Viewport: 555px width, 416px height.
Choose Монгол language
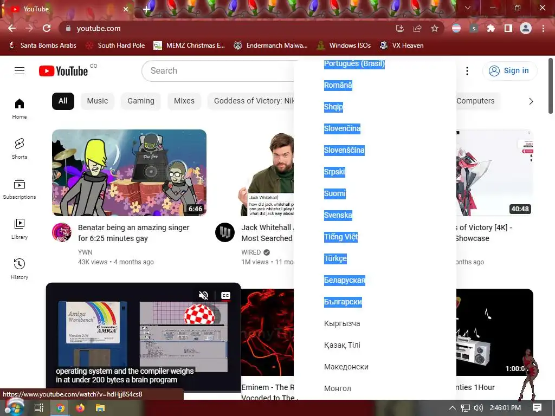click(338, 388)
